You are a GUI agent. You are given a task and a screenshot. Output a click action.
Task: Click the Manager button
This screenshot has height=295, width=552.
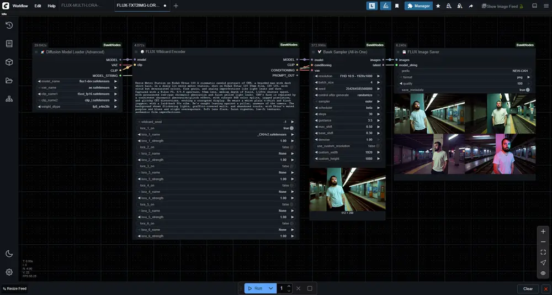[418, 6]
